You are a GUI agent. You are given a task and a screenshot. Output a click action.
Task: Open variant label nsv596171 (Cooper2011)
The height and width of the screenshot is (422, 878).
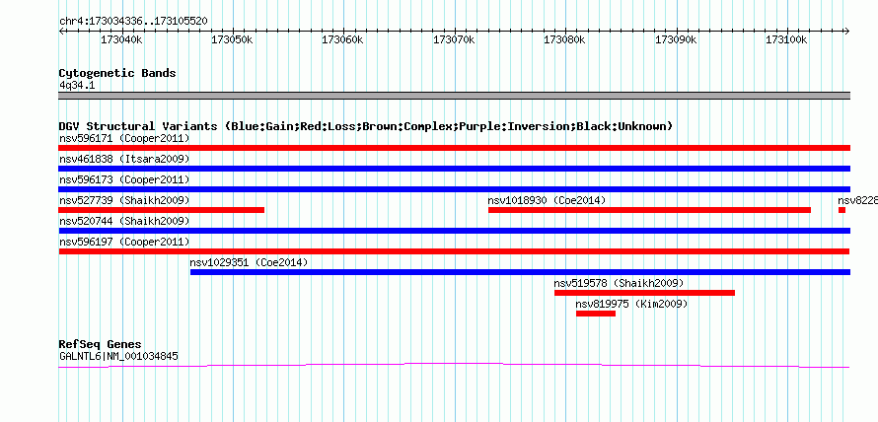coord(124,138)
